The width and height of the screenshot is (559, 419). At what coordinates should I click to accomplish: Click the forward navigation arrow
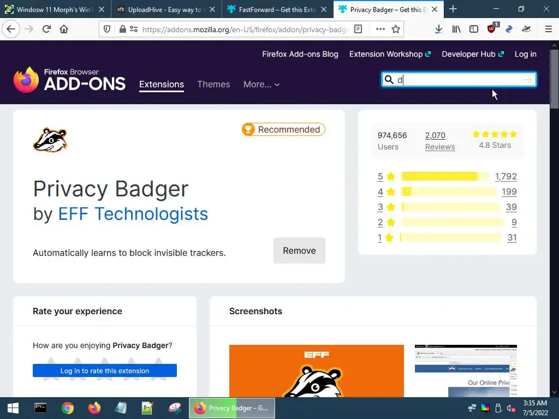tap(29, 29)
